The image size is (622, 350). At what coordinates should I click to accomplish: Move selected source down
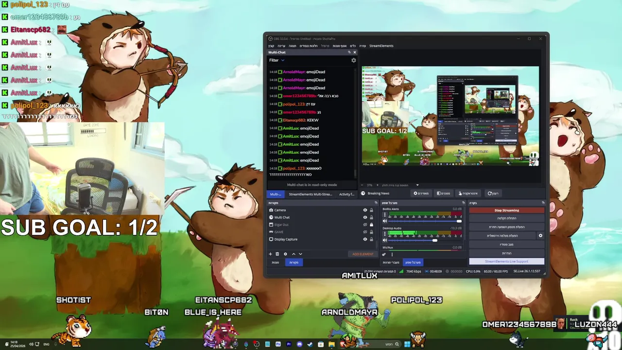[300, 254]
